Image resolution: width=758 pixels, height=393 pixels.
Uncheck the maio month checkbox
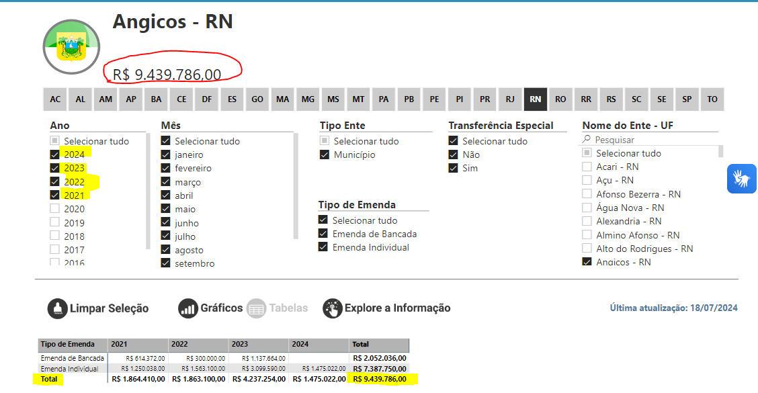click(166, 208)
